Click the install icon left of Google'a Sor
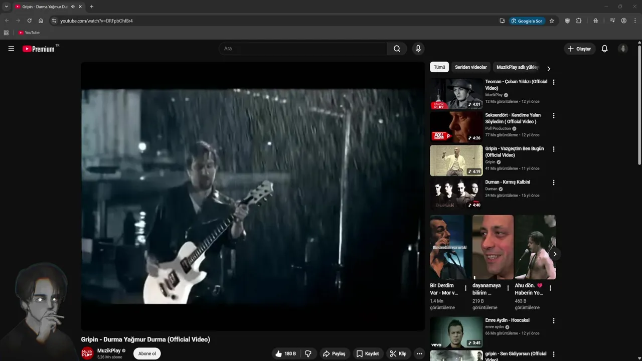This screenshot has width=642, height=361. pyautogui.click(x=502, y=21)
